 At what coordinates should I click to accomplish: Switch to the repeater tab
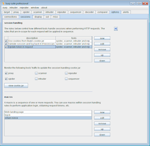point(61,12)
